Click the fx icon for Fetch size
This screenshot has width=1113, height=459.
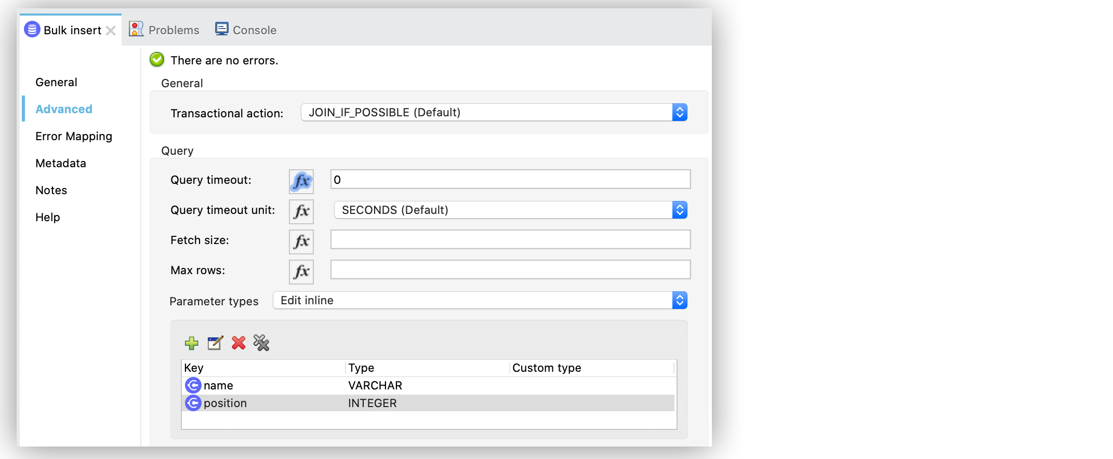301,241
